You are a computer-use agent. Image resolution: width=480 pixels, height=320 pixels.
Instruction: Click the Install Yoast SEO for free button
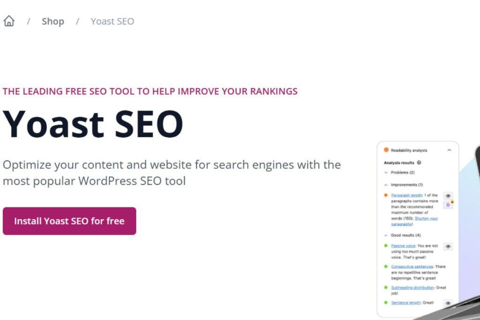69,221
